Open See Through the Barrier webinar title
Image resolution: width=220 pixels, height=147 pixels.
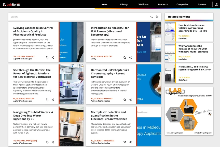(x=32, y=73)
